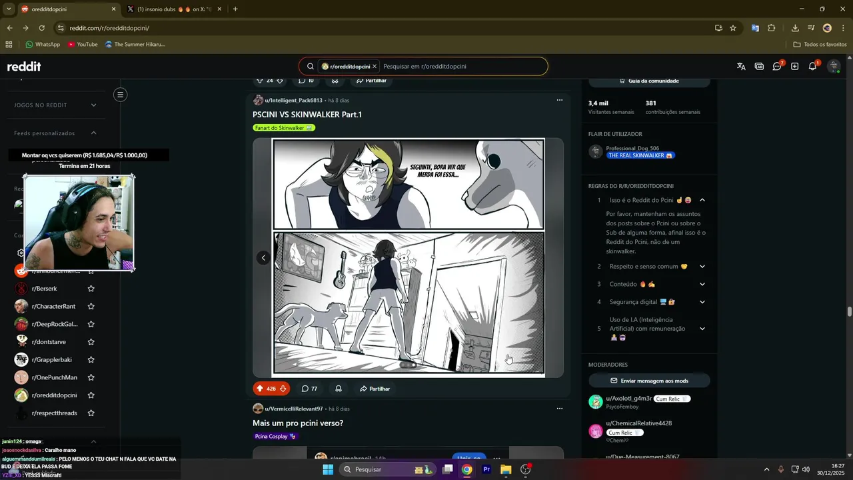The height and width of the screenshot is (480, 853).
Task: Collapse rule 1 Isso é o Reddit do Pcini
Action: pyautogui.click(x=702, y=200)
